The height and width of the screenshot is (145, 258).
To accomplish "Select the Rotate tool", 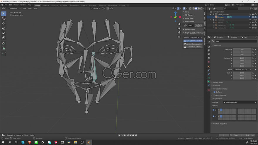I will 4,28.
